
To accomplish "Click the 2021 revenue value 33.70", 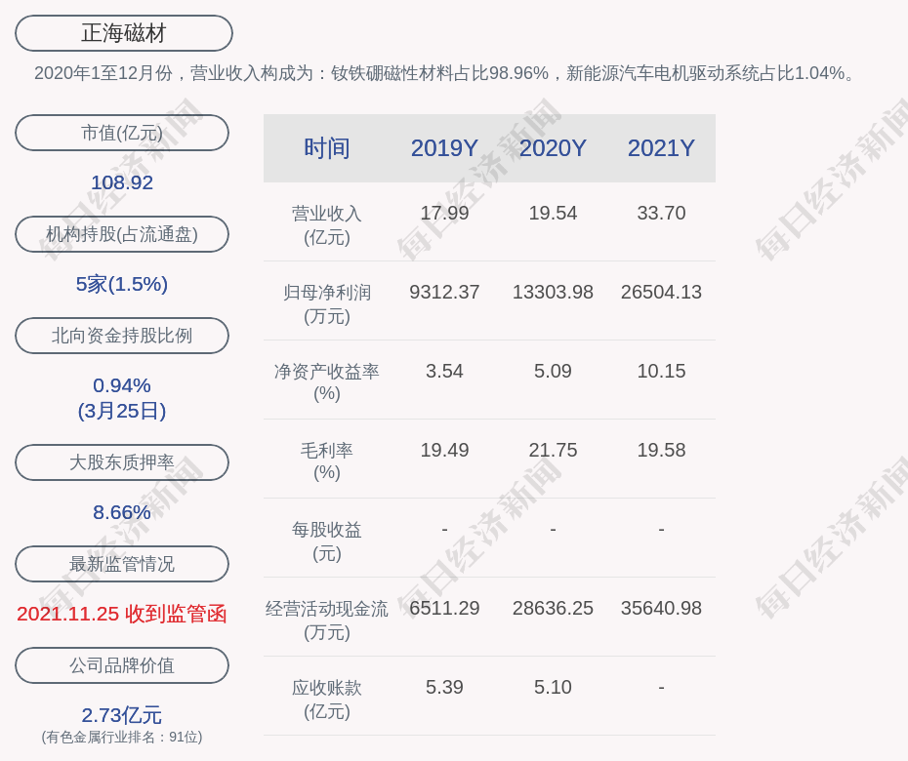I will [x=661, y=213].
